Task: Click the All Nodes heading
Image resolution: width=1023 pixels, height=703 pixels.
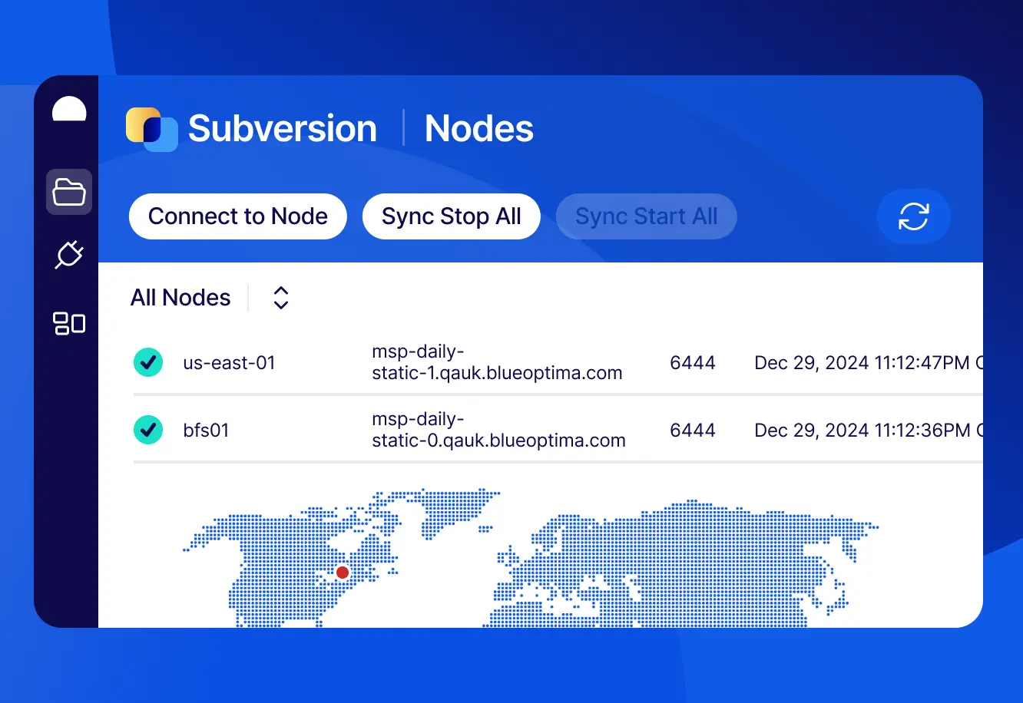Action: click(180, 298)
